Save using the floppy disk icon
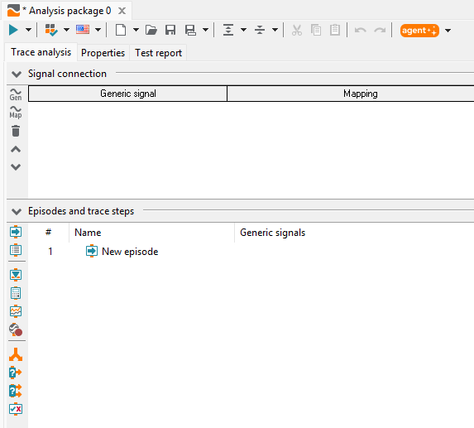The height and width of the screenshot is (428, 474). (170, 31)
